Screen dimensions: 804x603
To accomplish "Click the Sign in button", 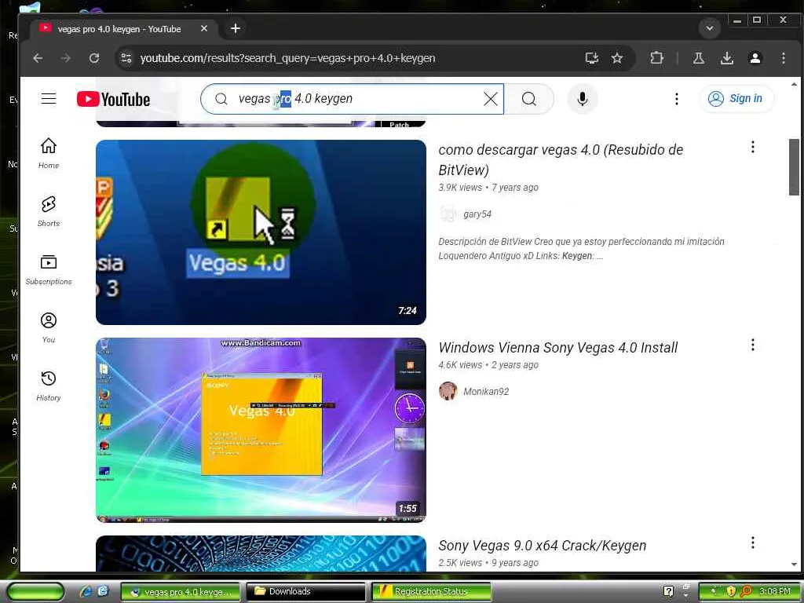I will (735, 98).
